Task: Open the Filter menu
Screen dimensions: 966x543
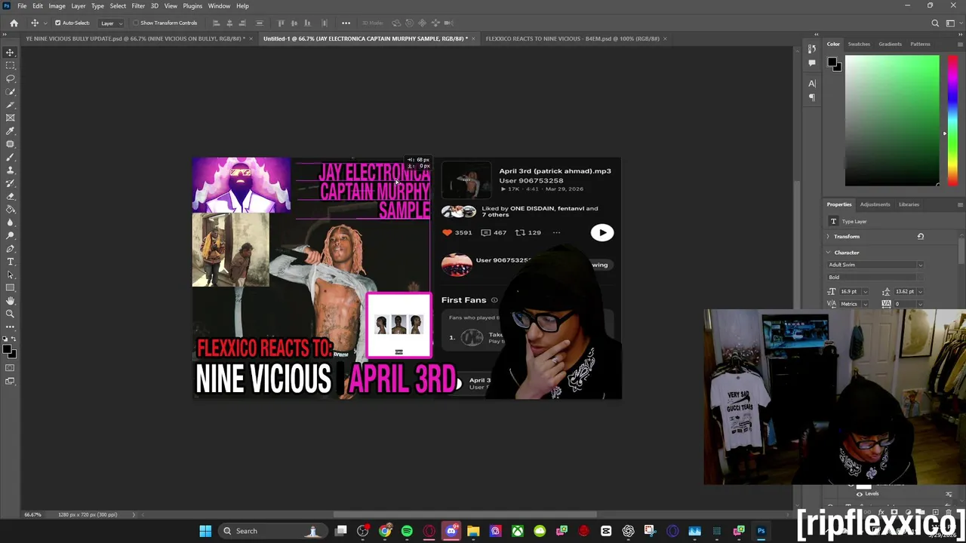Action: click(x=138, y=6)
